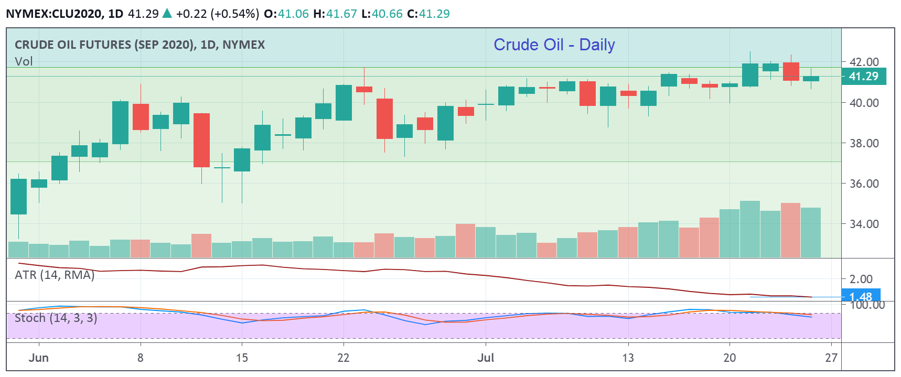Click the Jun date axis label

pyautogui.click(x=39, y=358)
